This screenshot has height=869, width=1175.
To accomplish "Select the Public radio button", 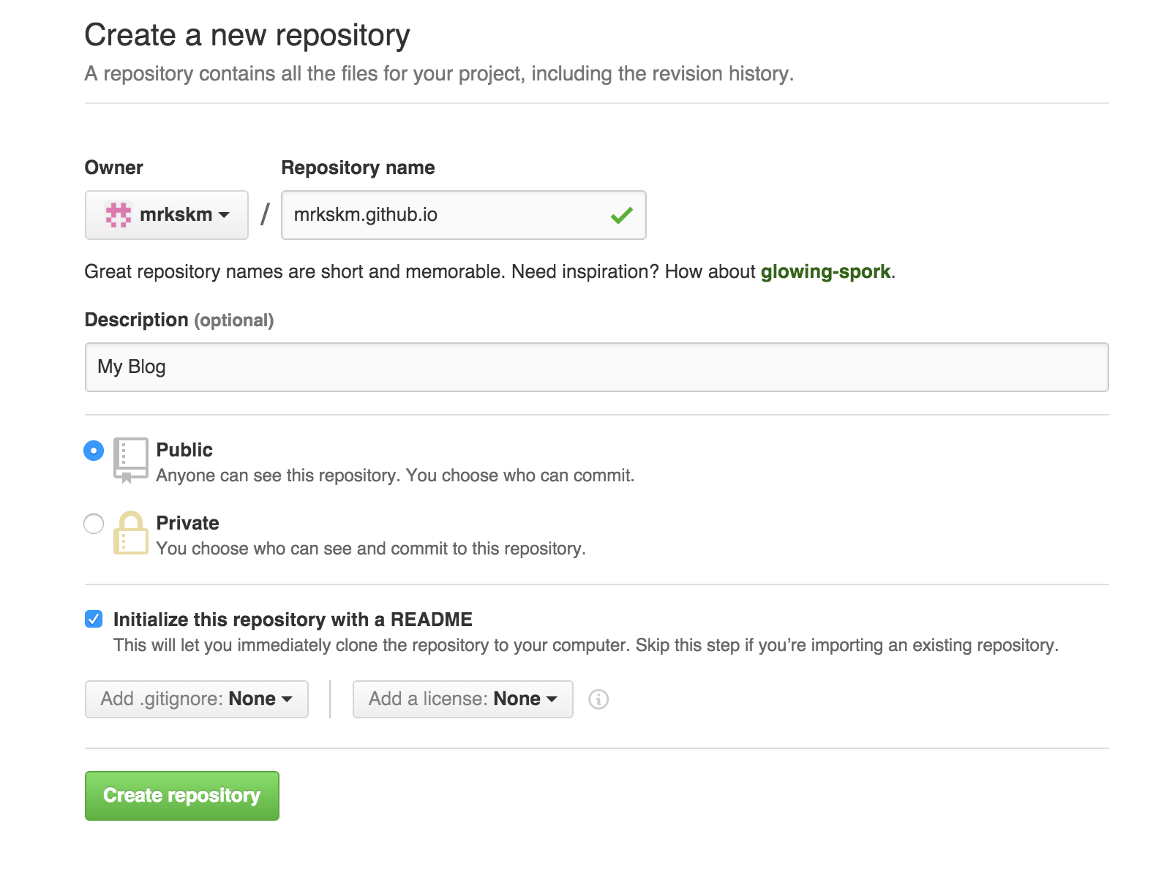I will 94,451.
